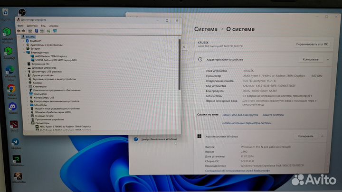Click the Переименовать этот ПК button
Viewport: 342px width, 192px height.
pos(312,44)
